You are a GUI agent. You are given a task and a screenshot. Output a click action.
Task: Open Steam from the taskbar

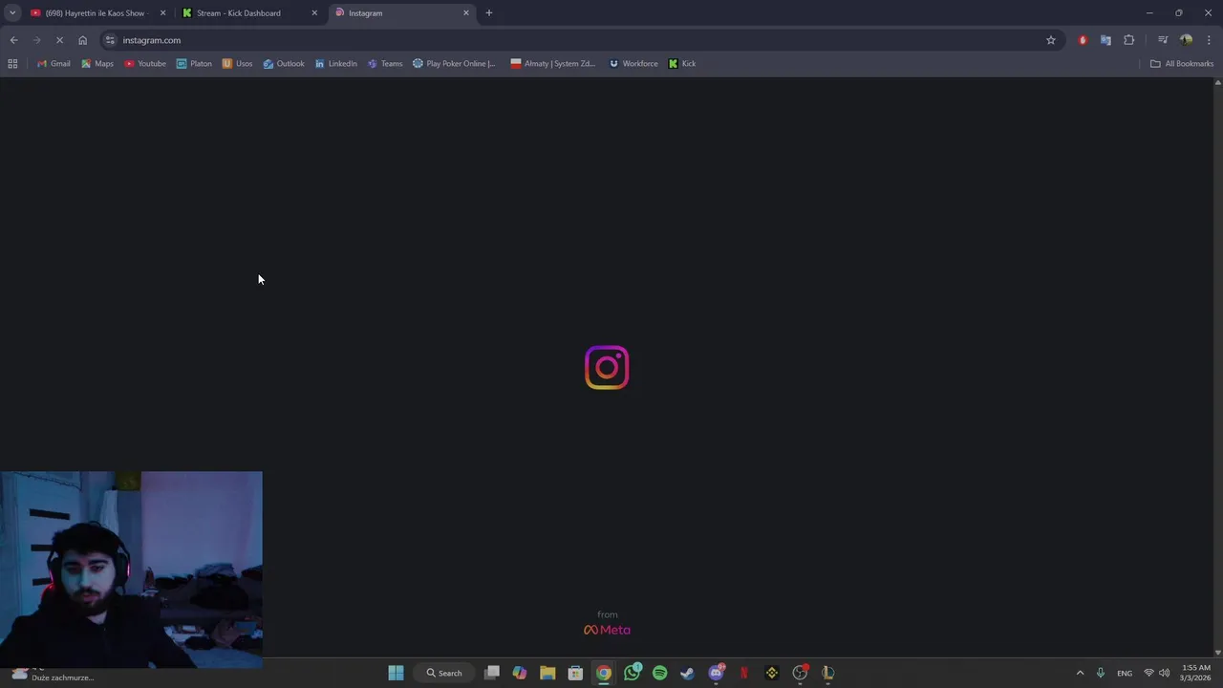coord(687,673)
